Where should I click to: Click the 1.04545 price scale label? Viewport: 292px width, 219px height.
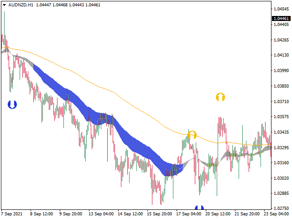click(x=281, y=9)
